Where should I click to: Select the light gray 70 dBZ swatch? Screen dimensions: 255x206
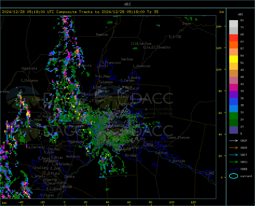(x=233, y=24)
